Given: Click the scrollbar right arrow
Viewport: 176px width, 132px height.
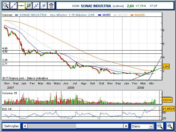Looking at the screenshot, I should (126, 126).
